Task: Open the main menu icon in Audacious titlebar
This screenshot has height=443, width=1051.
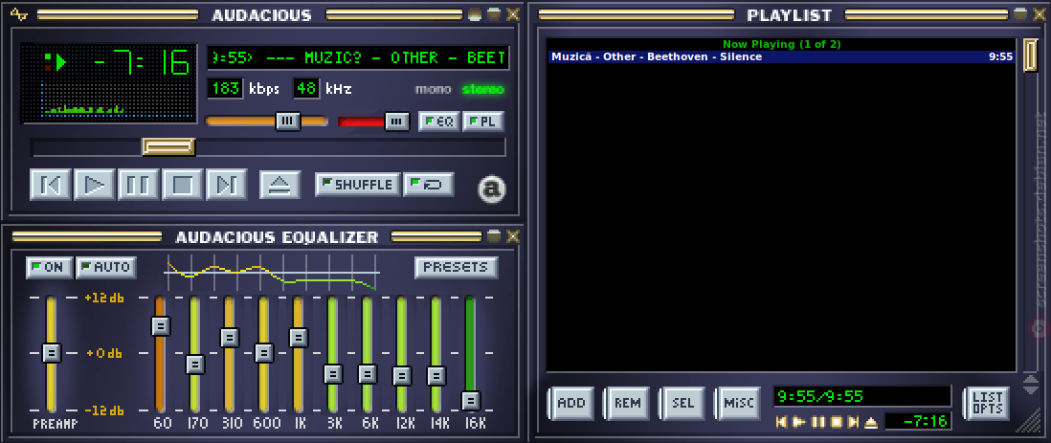Action: click(19, 14)
